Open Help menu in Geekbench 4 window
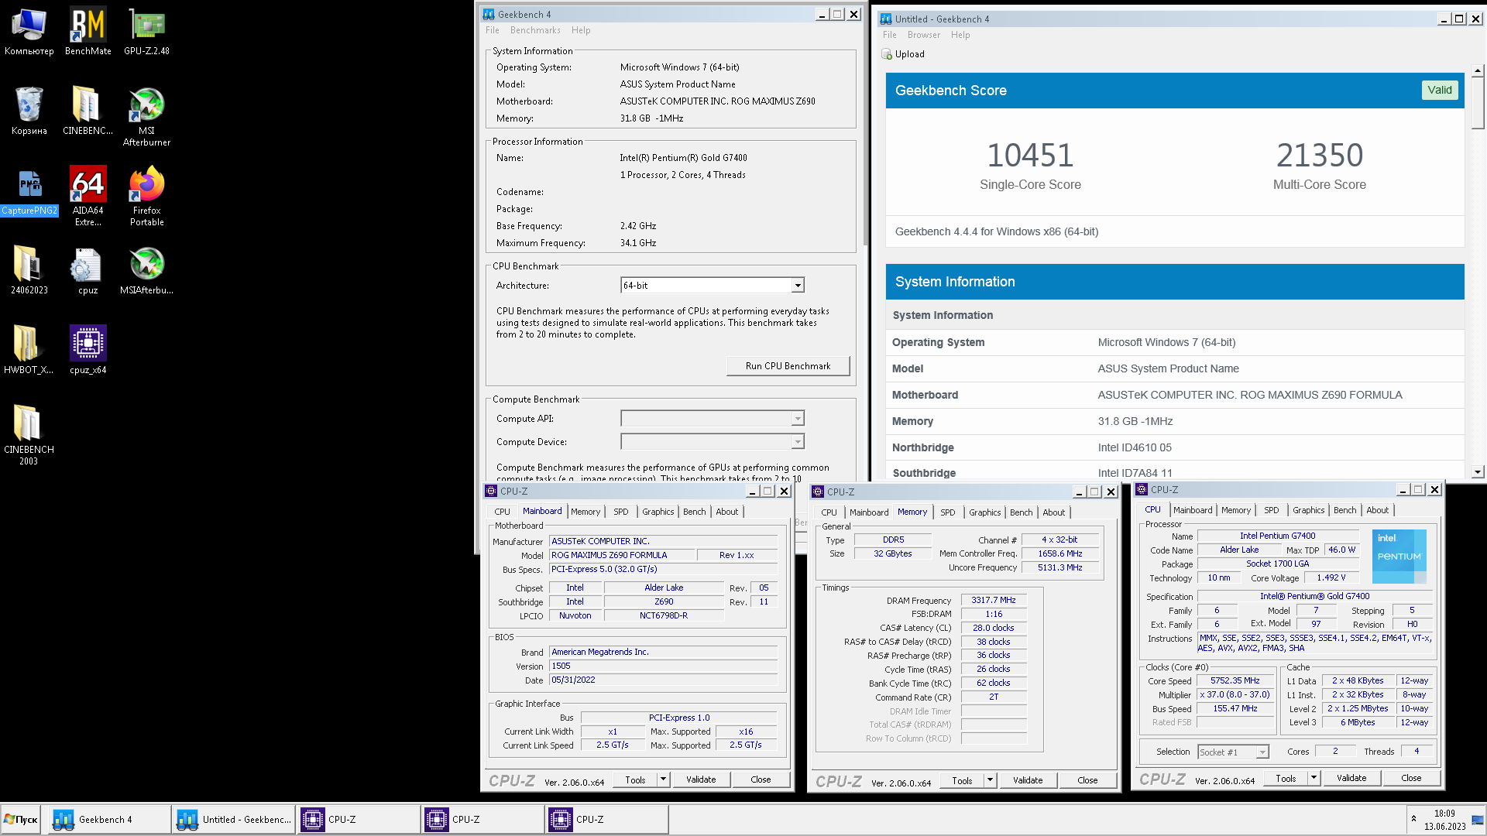The height and width of the screenshot is (836, 1487). [x=581, y=30]
